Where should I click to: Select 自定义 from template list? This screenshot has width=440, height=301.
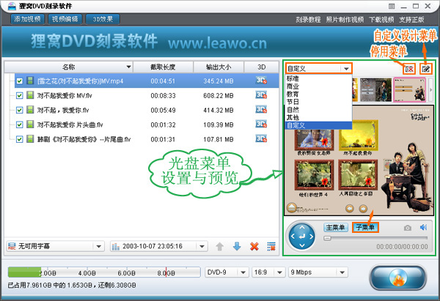coord(318,125)
